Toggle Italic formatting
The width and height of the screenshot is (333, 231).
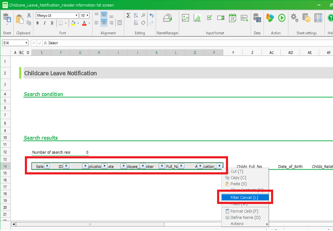coord(44,23)
